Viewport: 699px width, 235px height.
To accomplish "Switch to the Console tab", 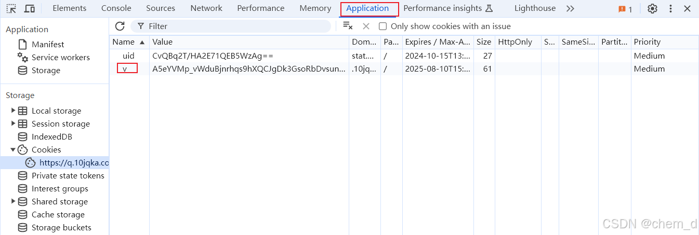I will click(116, 8).
